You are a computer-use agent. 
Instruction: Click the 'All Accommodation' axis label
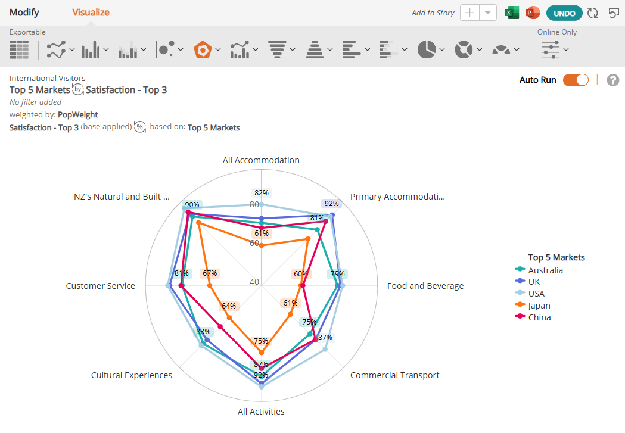[261, 160]
